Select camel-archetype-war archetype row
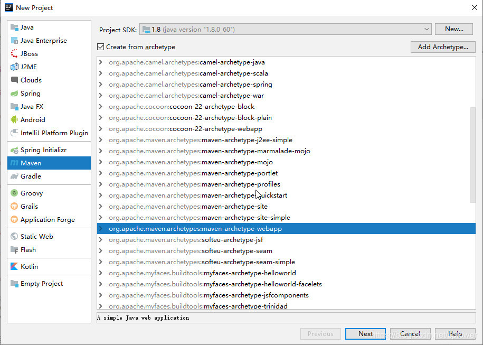 [x=286, y=96]
